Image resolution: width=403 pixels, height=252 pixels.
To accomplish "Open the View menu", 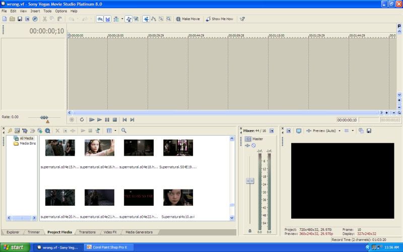I will coord(23,11).
